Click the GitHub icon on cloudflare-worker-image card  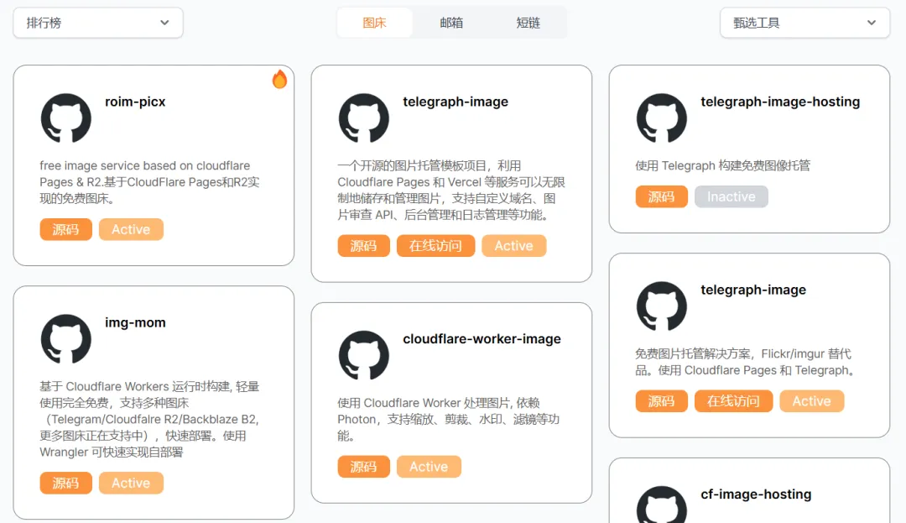coord(363,355)
